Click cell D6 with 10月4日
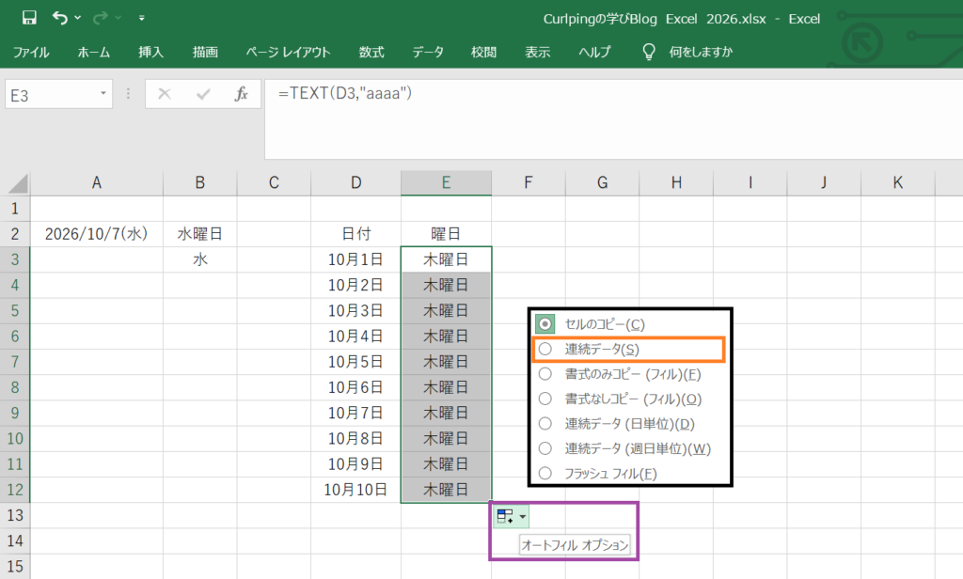Screen dimensions: 963x579 tap(355, 336)
